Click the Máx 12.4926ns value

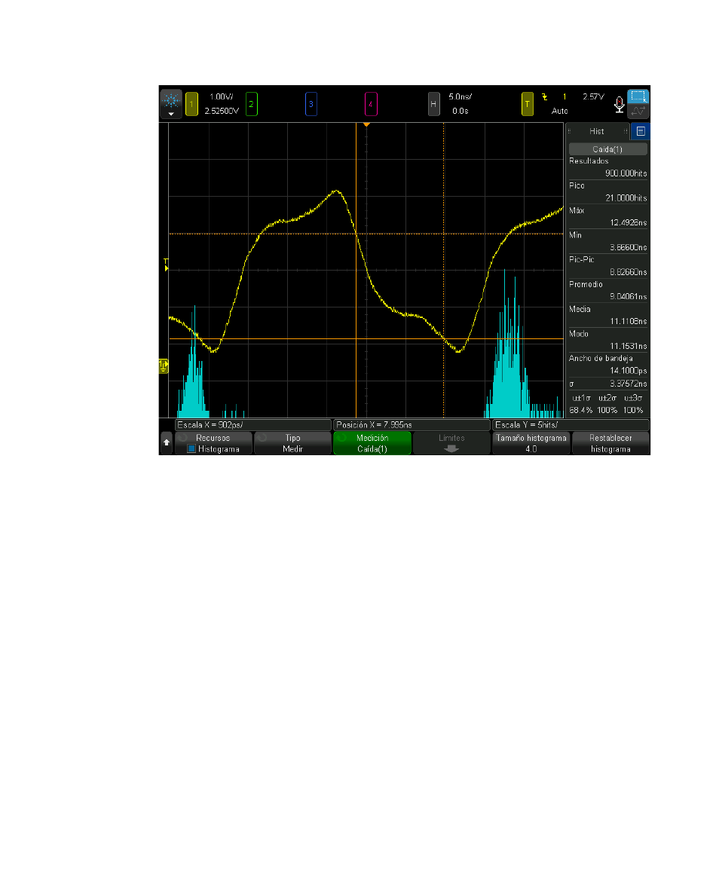click(628, 223)
